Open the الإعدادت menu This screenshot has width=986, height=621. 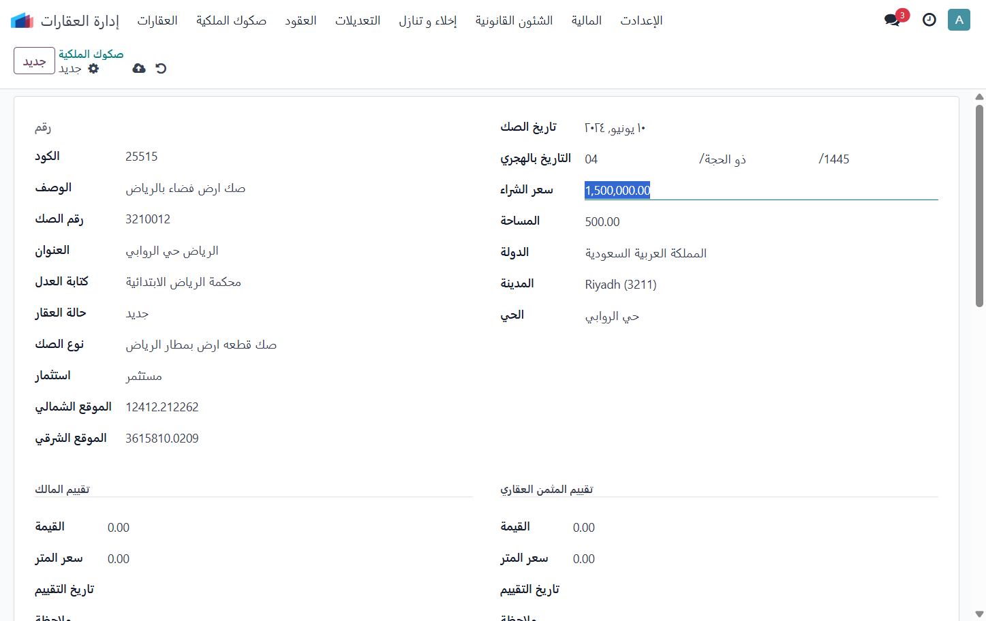pyautogui.click(x=641, y=20)
